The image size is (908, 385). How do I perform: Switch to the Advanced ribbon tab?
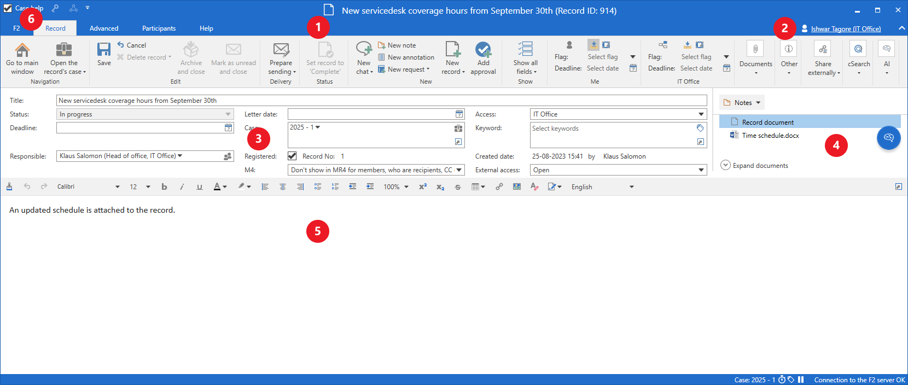pos(104,28)
